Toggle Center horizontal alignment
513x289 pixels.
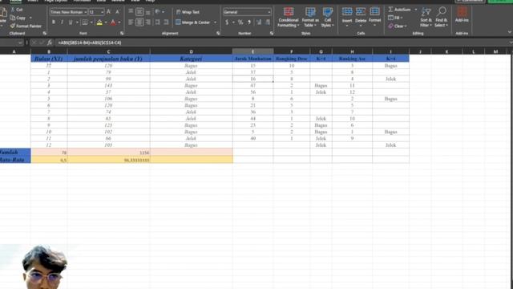tap(139, 22)
